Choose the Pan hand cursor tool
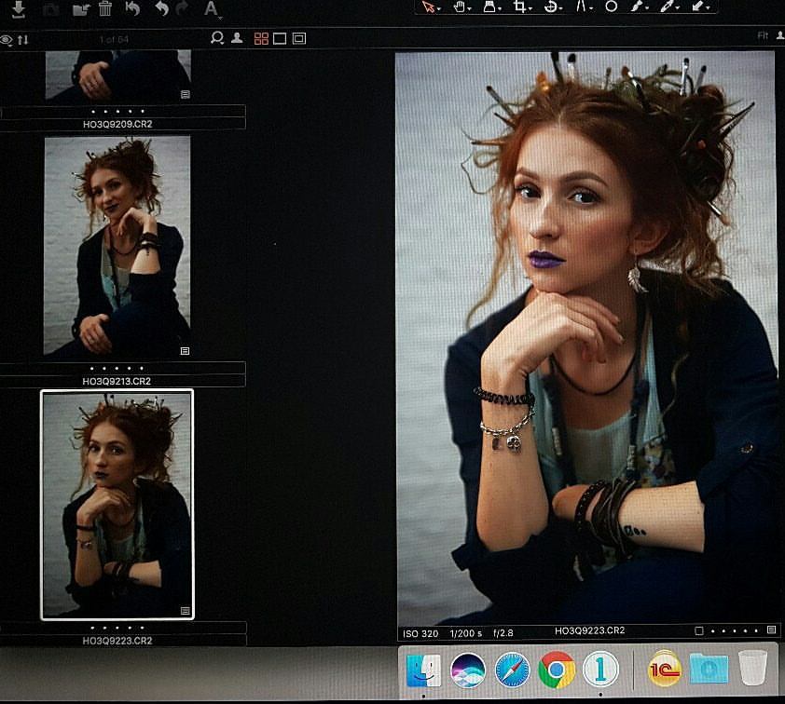 point(459,7)
